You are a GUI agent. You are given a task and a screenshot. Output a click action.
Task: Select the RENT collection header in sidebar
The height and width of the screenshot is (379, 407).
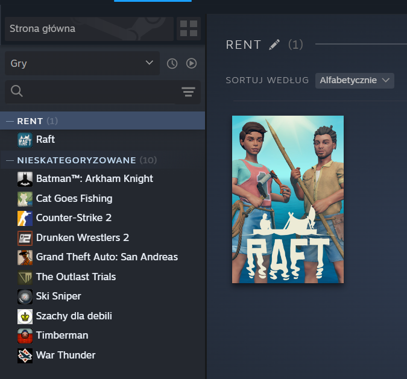pyautogui.click(x=103, y=121)
